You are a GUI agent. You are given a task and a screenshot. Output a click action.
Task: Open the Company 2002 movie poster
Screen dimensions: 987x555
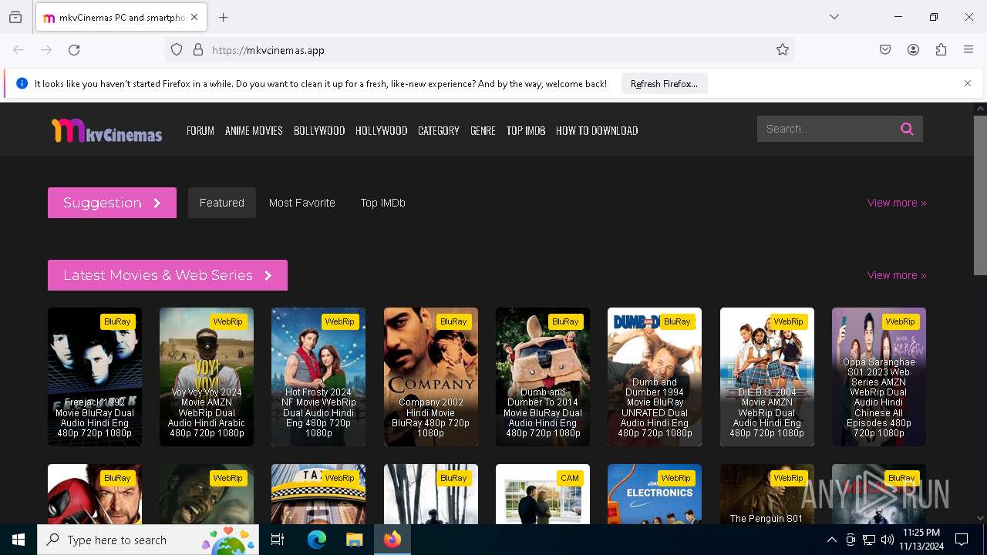tap(431, 377)
